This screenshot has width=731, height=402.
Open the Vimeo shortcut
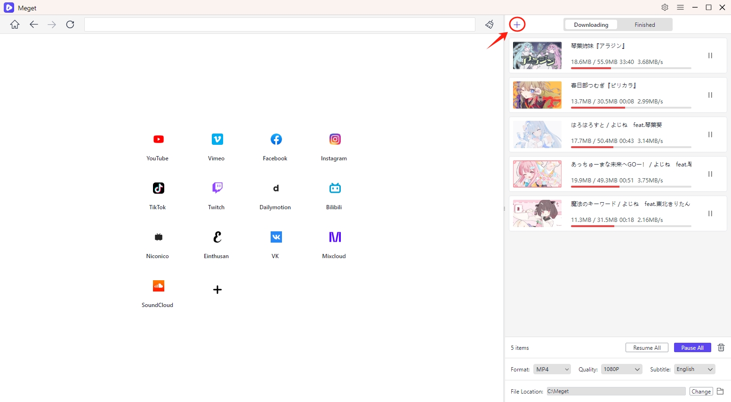[217, 147]
